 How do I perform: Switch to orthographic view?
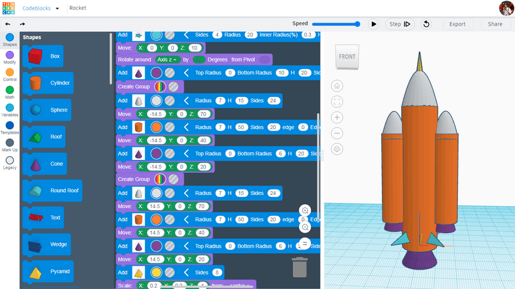pyautogui.click(x=337, y=149)
